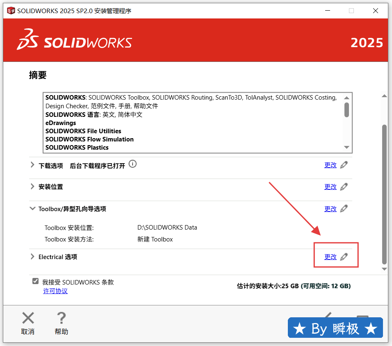Expand the 下载选项 section

coord(32,165)
